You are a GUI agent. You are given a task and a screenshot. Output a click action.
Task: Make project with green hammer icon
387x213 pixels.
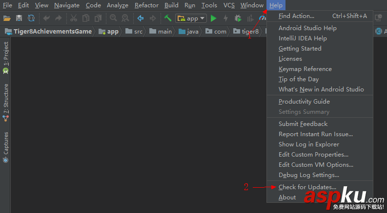click(x=168, y=18)
